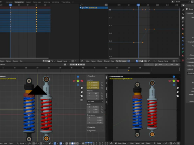
Task: Open the Particles properties tab
Action: coord(183,41)
